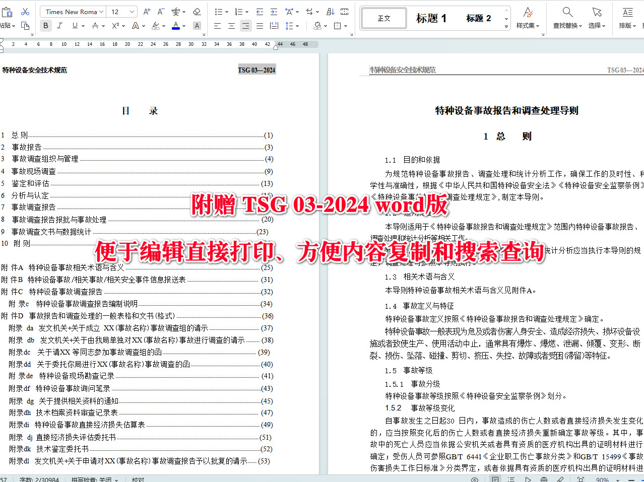Image resolution: width=644 pixels, height=482 pixels.
Task: Toggle strikethrough formatting
Action: [95, 26]
